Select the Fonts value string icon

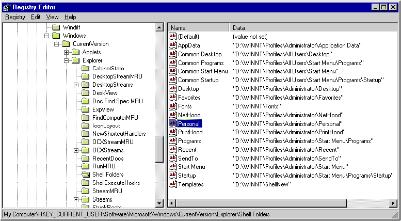pos(173,106)
